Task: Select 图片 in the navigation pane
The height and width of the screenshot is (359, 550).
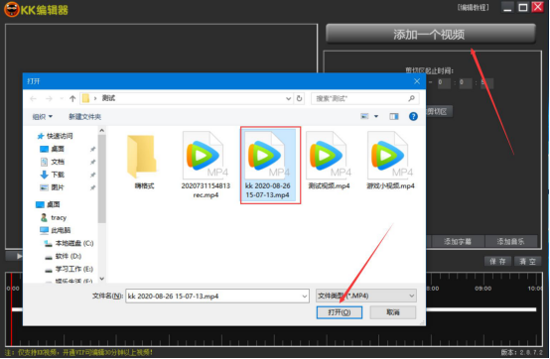Action: 53,187
